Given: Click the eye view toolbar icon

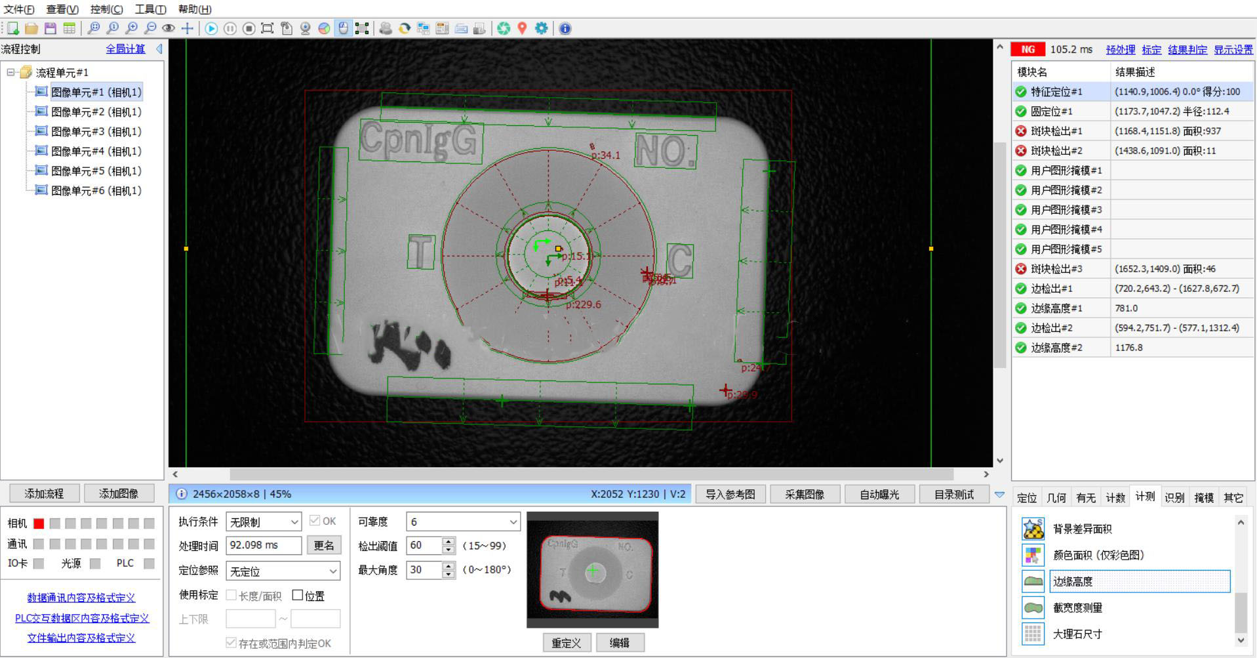Looking at the screenshot, I should pos(169,28).
